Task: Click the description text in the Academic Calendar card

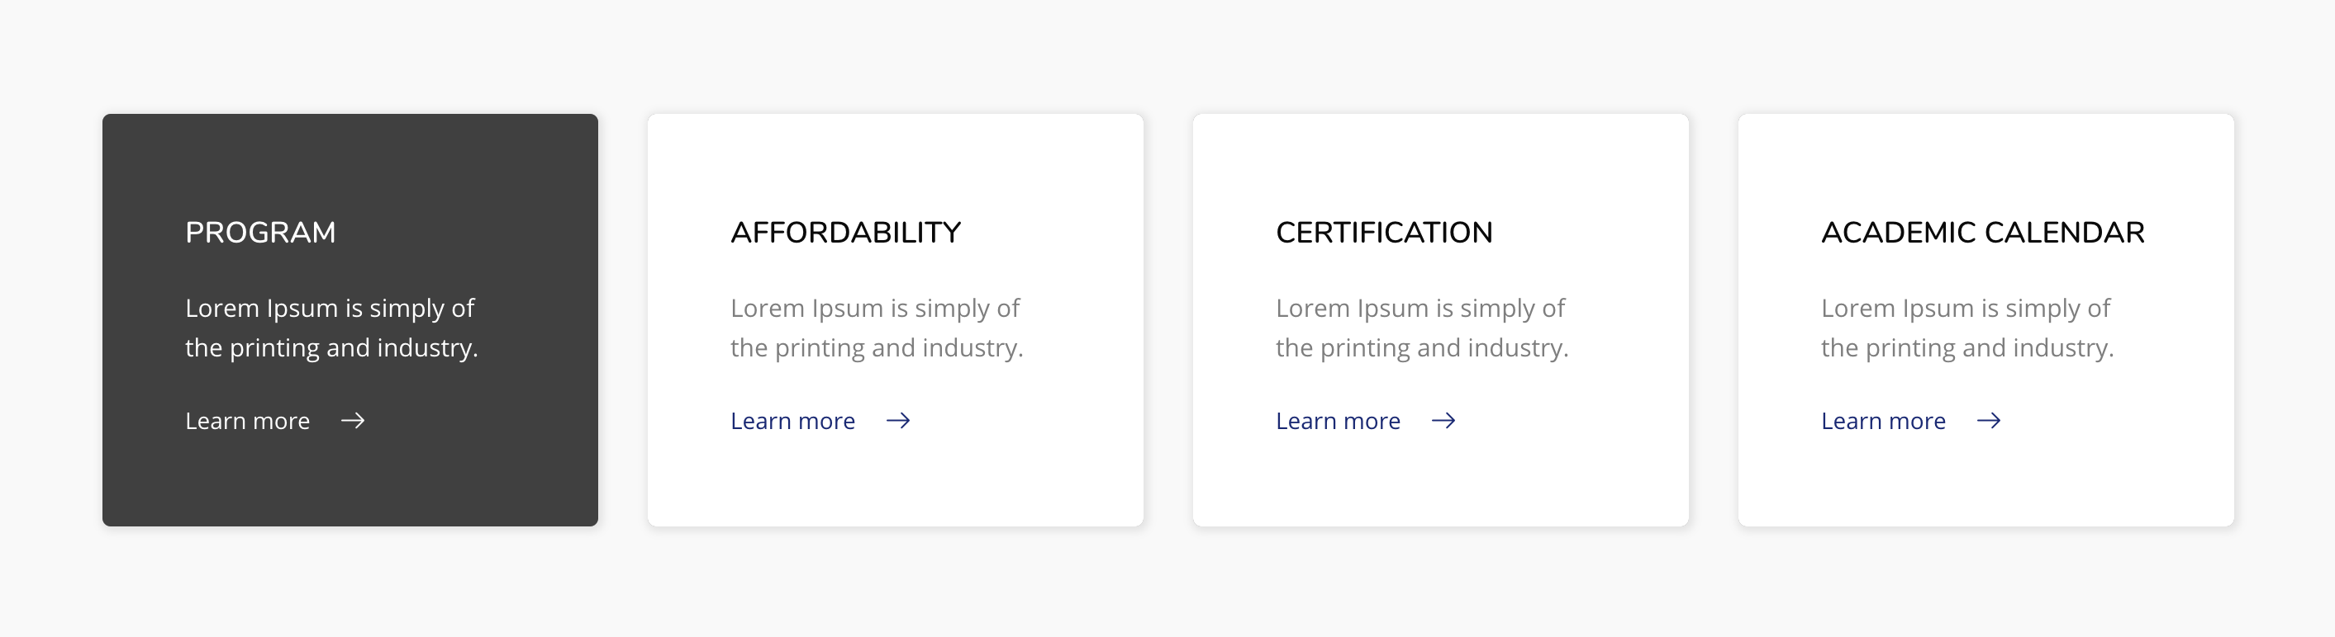Action: (1968, 328)
